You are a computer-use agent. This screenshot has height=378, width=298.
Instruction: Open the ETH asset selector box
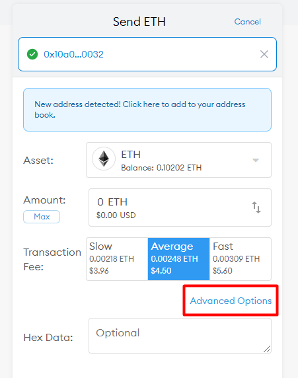click(178, 160)
